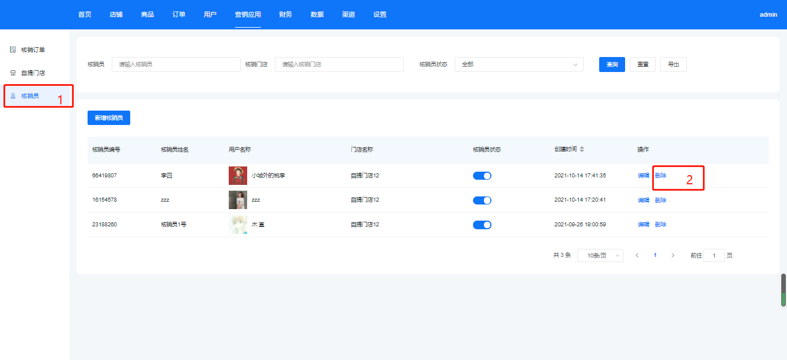Screen dimensions: 787x360
Task: Click the 核销员 person icon
Action: [x=13, y=96]
